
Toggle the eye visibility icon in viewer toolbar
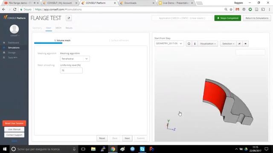(x=246, y=43)
